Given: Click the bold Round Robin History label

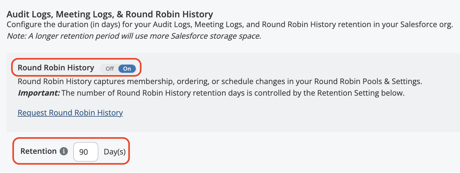Looking at the screenshot, I should point(56,68).
